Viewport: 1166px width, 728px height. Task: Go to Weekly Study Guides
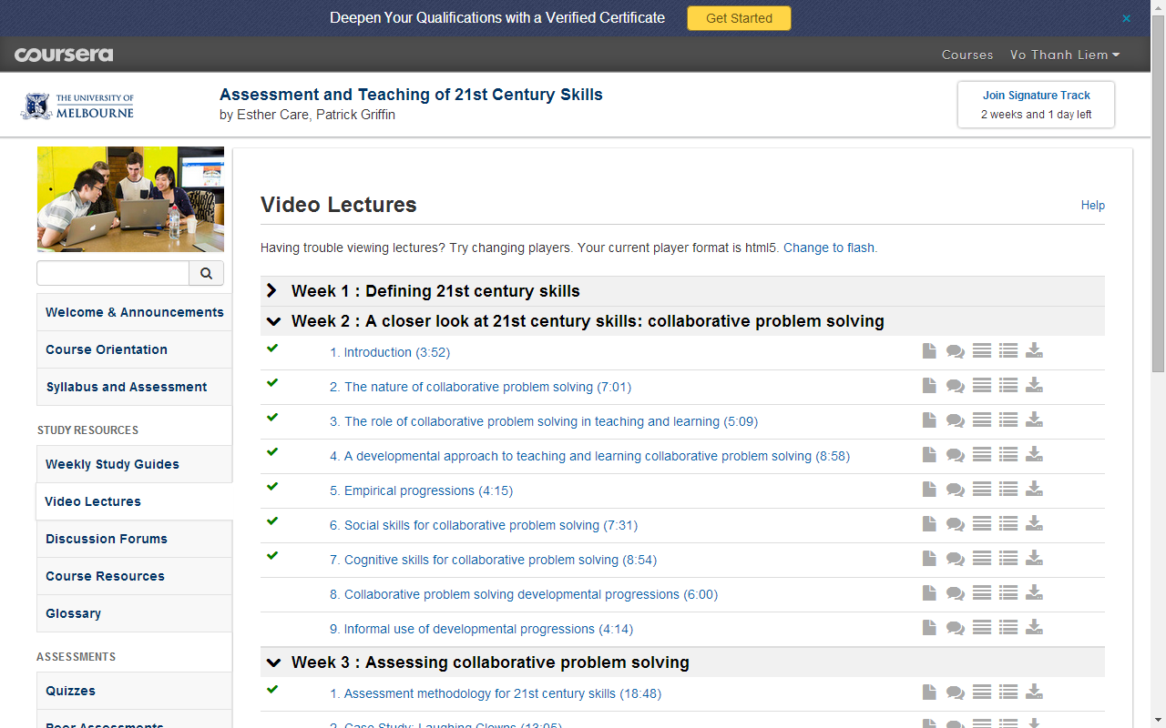click(135, 464)
